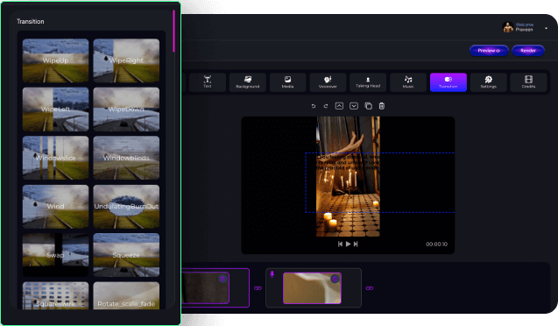
Task: Click the microphone icon on the second timeline slide
Action: pos(272,274)
